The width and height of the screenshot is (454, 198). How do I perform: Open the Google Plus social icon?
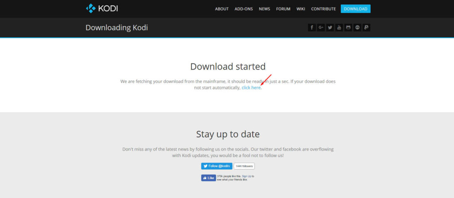pyautogui.click(x=321, y=27)
